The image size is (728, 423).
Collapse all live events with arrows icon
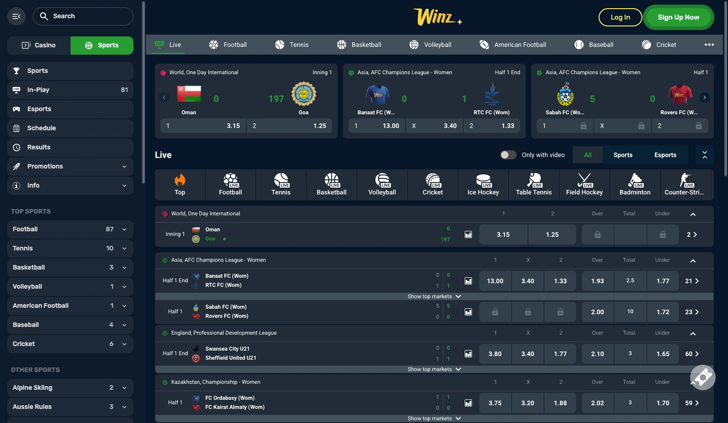(x=705, y=155)
